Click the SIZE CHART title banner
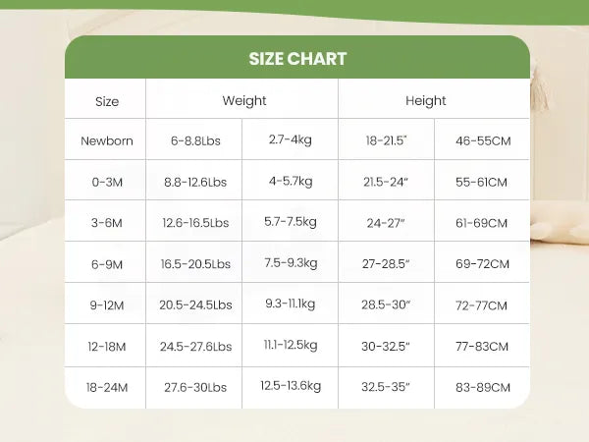 click(297, 59)
